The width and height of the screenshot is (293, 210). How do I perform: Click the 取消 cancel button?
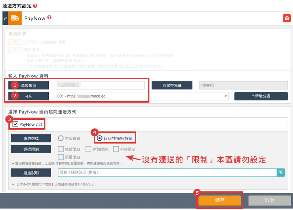pyautogui.click(x=270, y=201)
